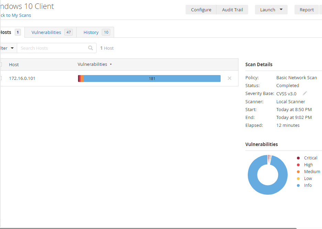The width and height of the screenshot is (322, 229).
Task: Click the Critical legend label
Action: (311, 158)
